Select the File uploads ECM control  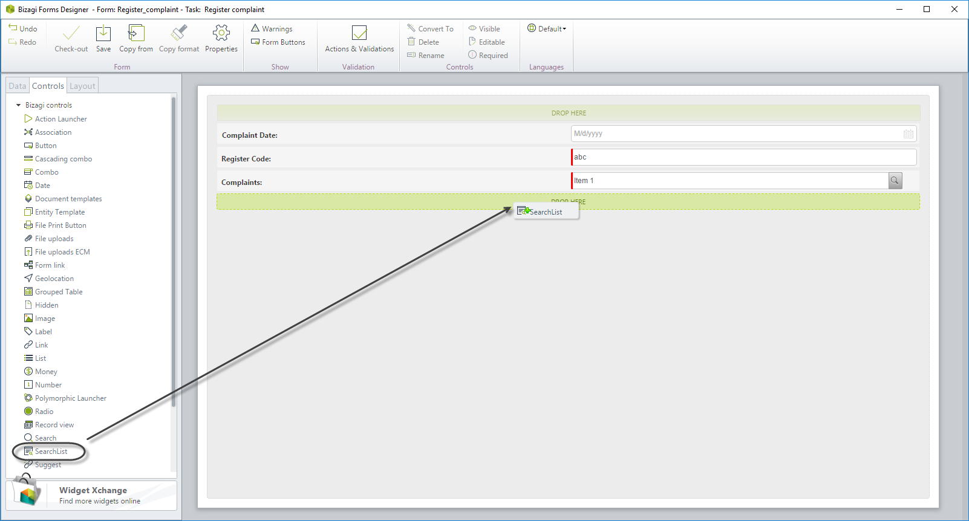[57, 252]
